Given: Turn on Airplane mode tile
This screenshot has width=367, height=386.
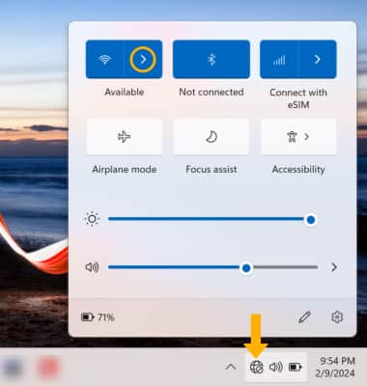Looking at the screenshot, I should click(125, 137).
